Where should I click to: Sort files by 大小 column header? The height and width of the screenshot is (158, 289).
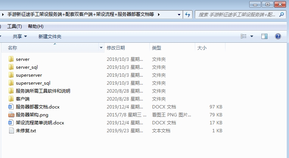[x=201, y=48]
